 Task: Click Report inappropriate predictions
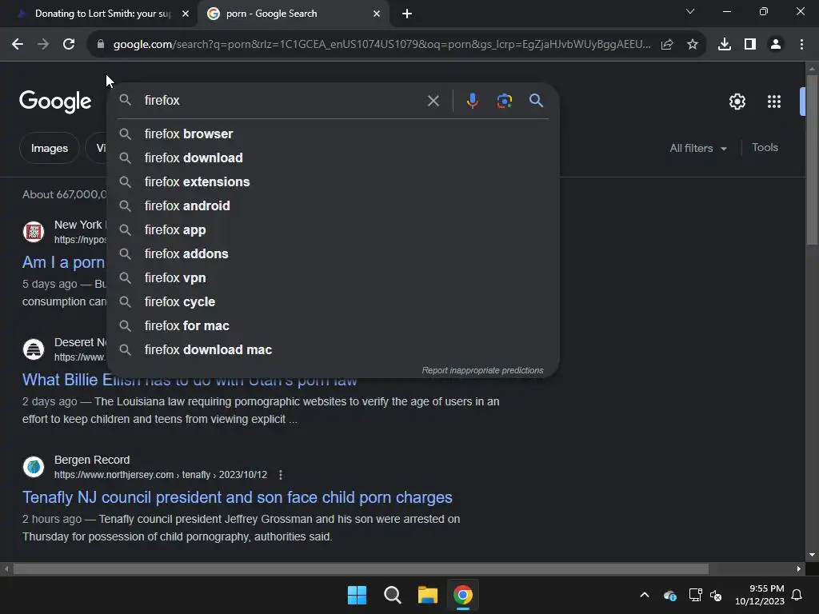[482, 370]
